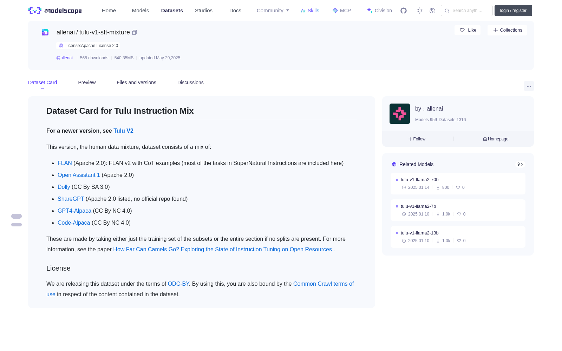This screenshot has width=562, height=351.
Task: Copy dataset name with the copy icon
Action: 135,32
